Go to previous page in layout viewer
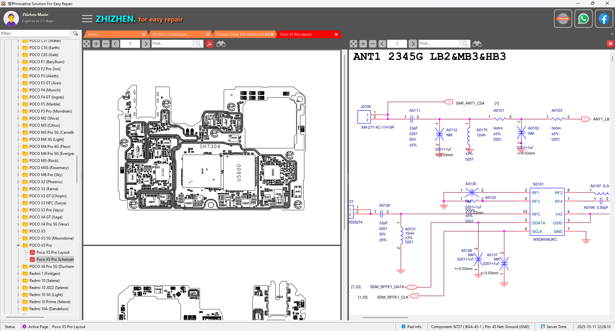 (115, 44)
